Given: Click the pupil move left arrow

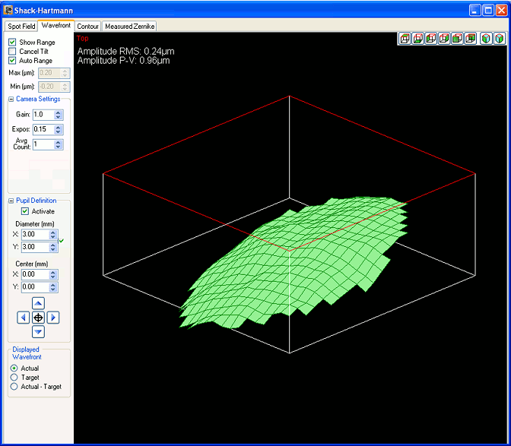Looking at the screenshot, I should [x=23, y=318].
